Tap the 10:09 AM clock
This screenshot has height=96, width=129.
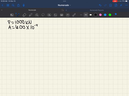pyautogui.click(x=4, y=1)
